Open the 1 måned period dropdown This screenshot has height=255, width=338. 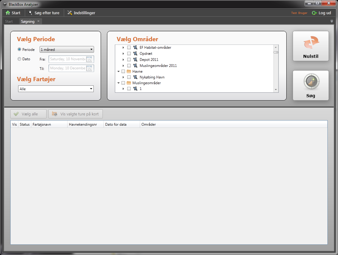click(67, 49)
